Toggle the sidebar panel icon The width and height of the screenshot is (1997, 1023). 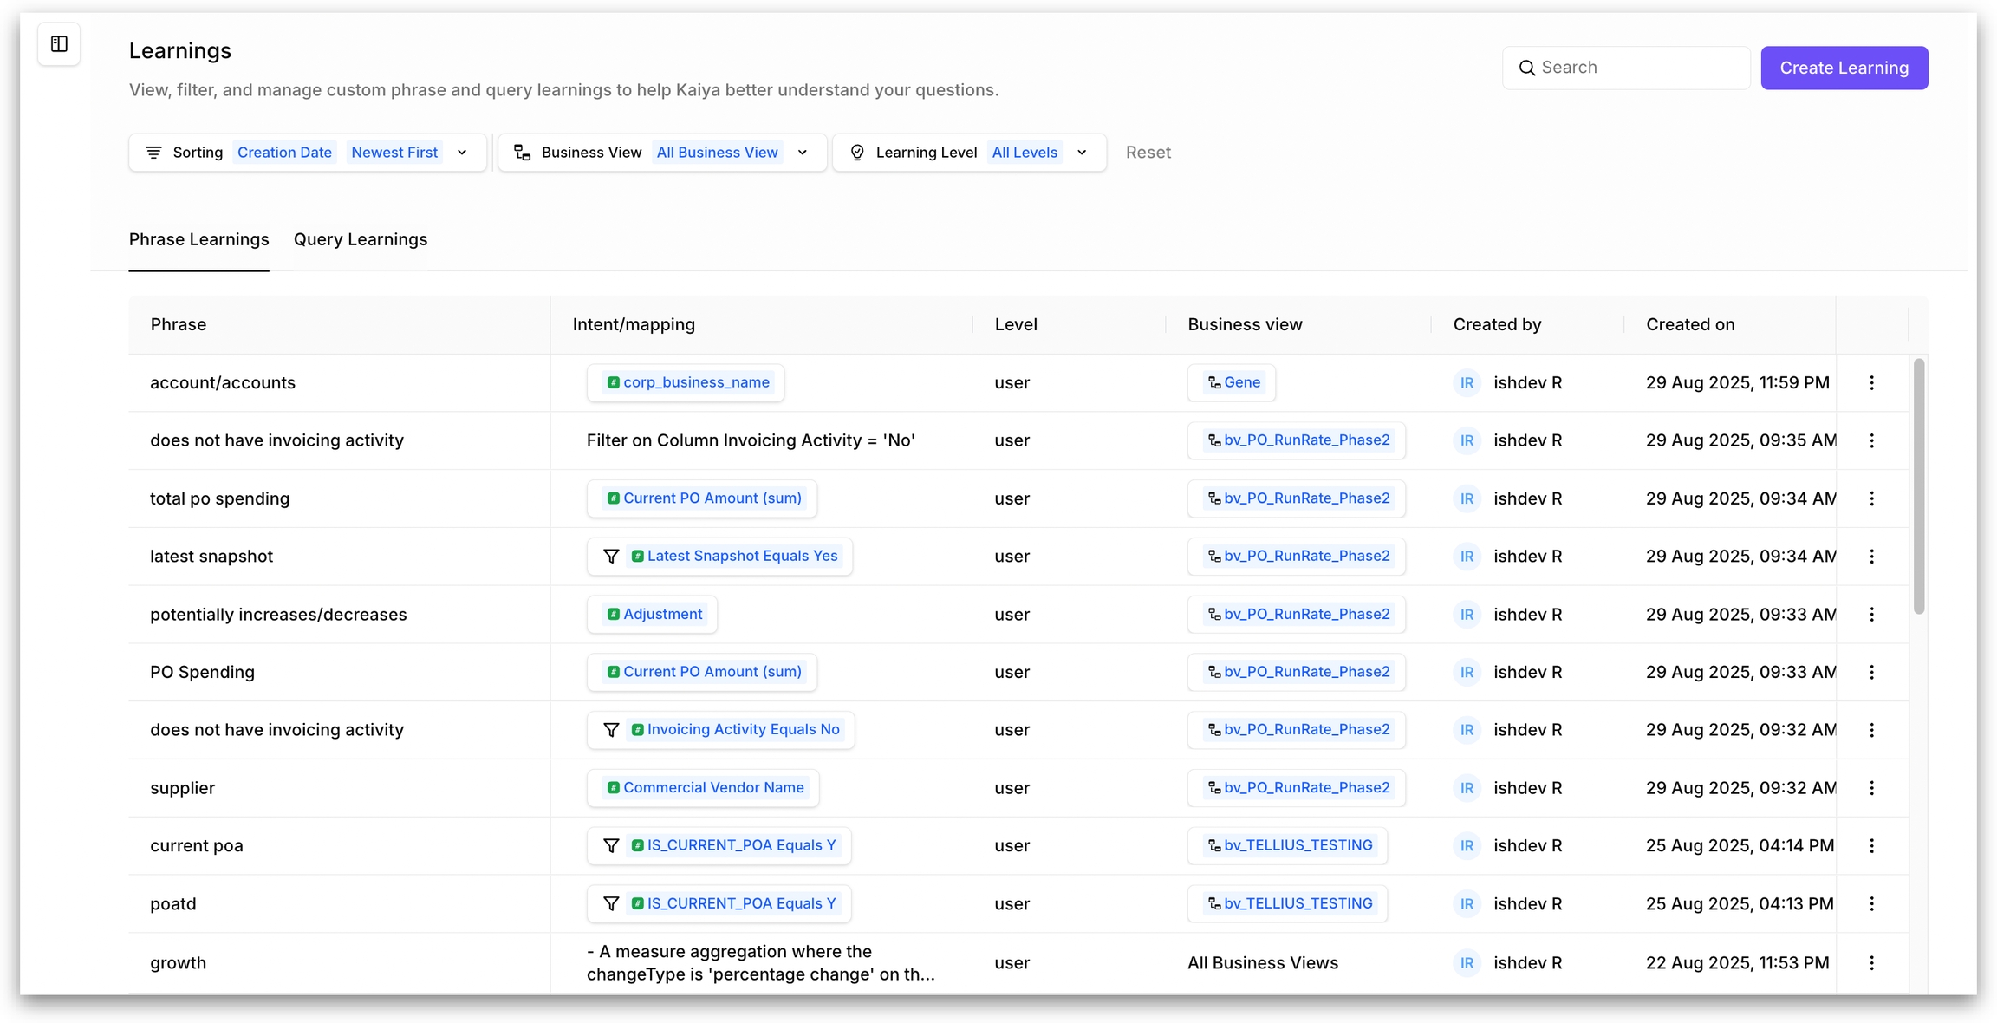point(59,44)
